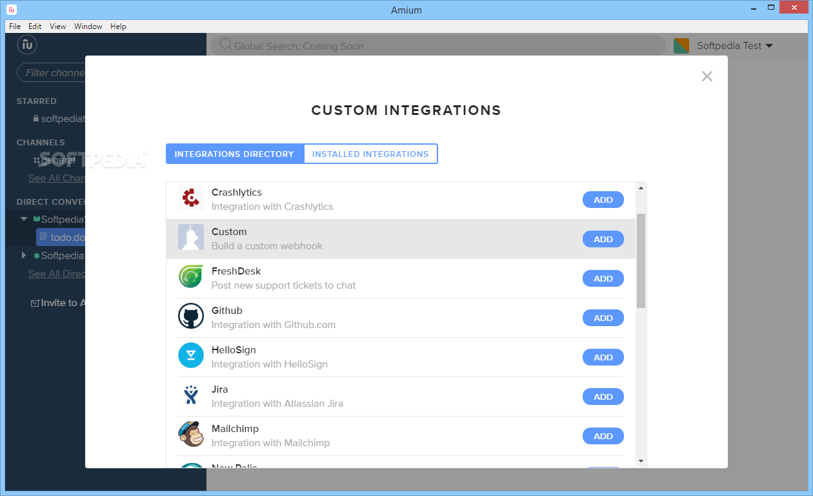Add the Mailchimp integration
This screenshot has width=813, height=496.
603,436
